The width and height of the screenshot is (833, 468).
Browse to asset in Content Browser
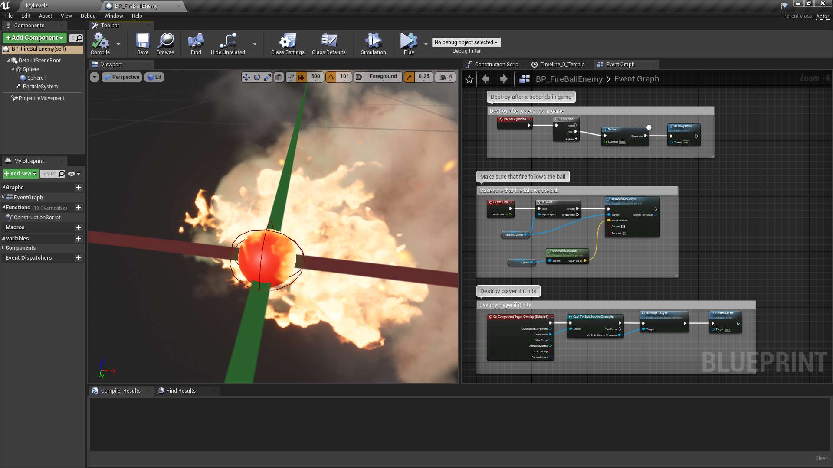pyautogui.click(x=165, y=43)
